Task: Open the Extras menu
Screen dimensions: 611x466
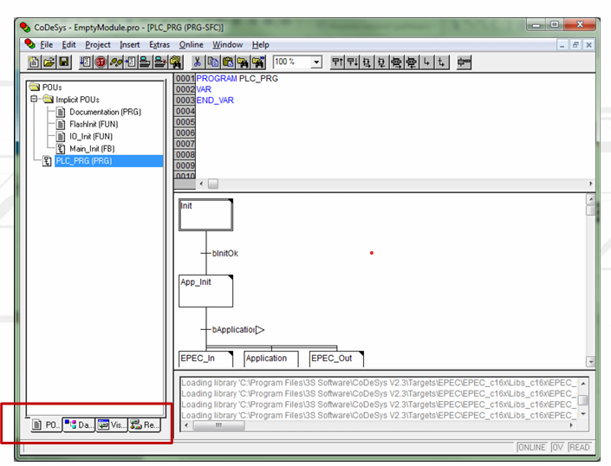Action: [x=159, y=45]
